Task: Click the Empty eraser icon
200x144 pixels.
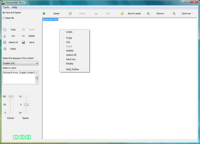Action: pos(5,49)
